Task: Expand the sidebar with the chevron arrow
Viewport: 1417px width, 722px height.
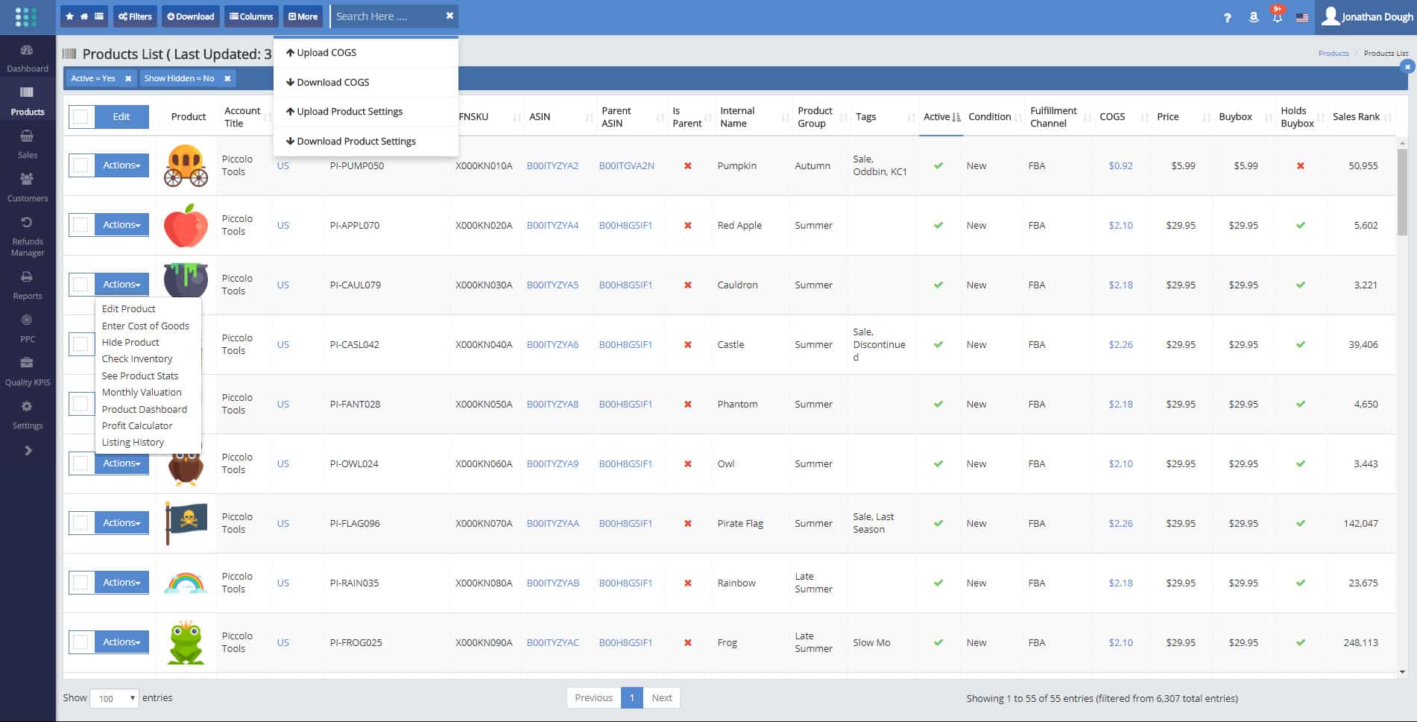Action: [x=28, y=451]
